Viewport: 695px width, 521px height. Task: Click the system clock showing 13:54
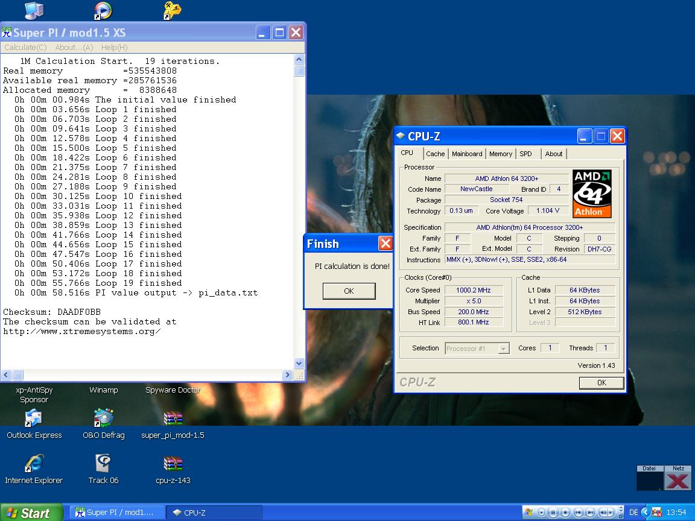coord(676,513)
